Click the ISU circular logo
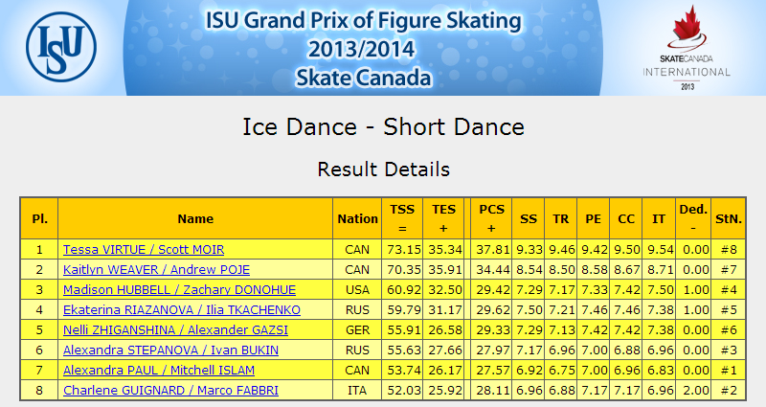Viewport: 766px width, 407px height. coord(61,47)
